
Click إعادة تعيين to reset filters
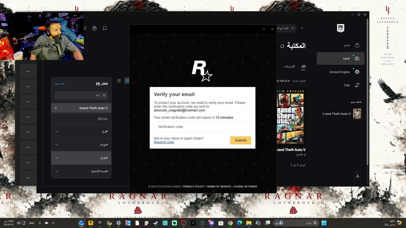[x=60, y=84]
